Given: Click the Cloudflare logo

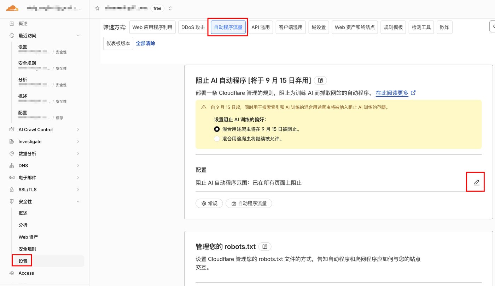Looking at the screenshot, I should (12, 8).
